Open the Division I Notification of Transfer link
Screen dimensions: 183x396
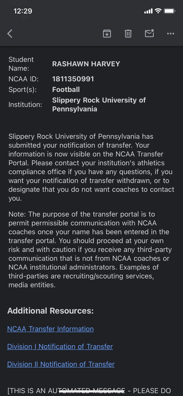pyautogui.click(x=60, y=346)
